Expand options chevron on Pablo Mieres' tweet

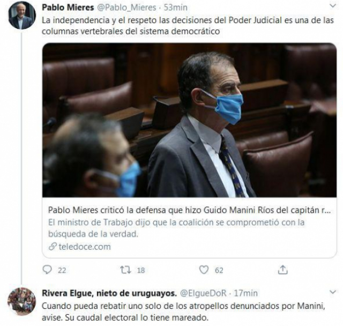click(x=332, y=6)
